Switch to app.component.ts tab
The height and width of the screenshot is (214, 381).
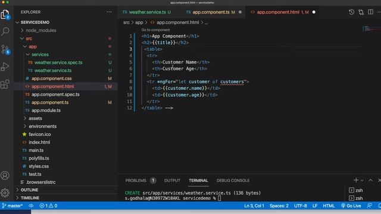(210, 12)
